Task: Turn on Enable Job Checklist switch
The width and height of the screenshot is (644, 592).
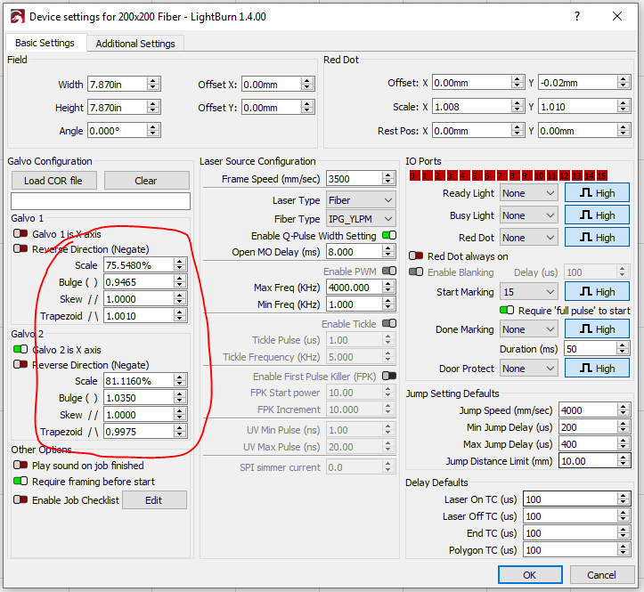Action: (20, 500)
